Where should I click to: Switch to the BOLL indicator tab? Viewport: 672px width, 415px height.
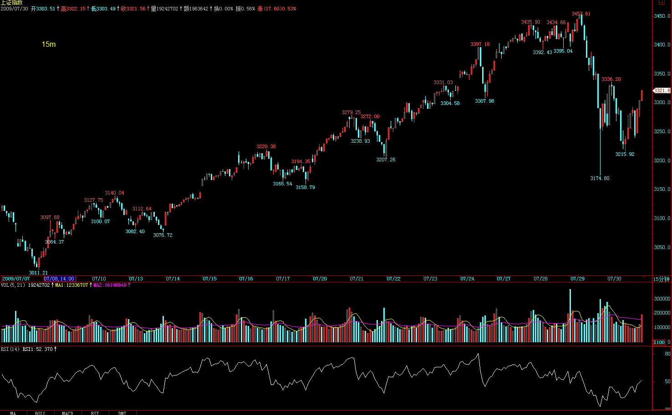pyautogui.click(x=41, y=413)
